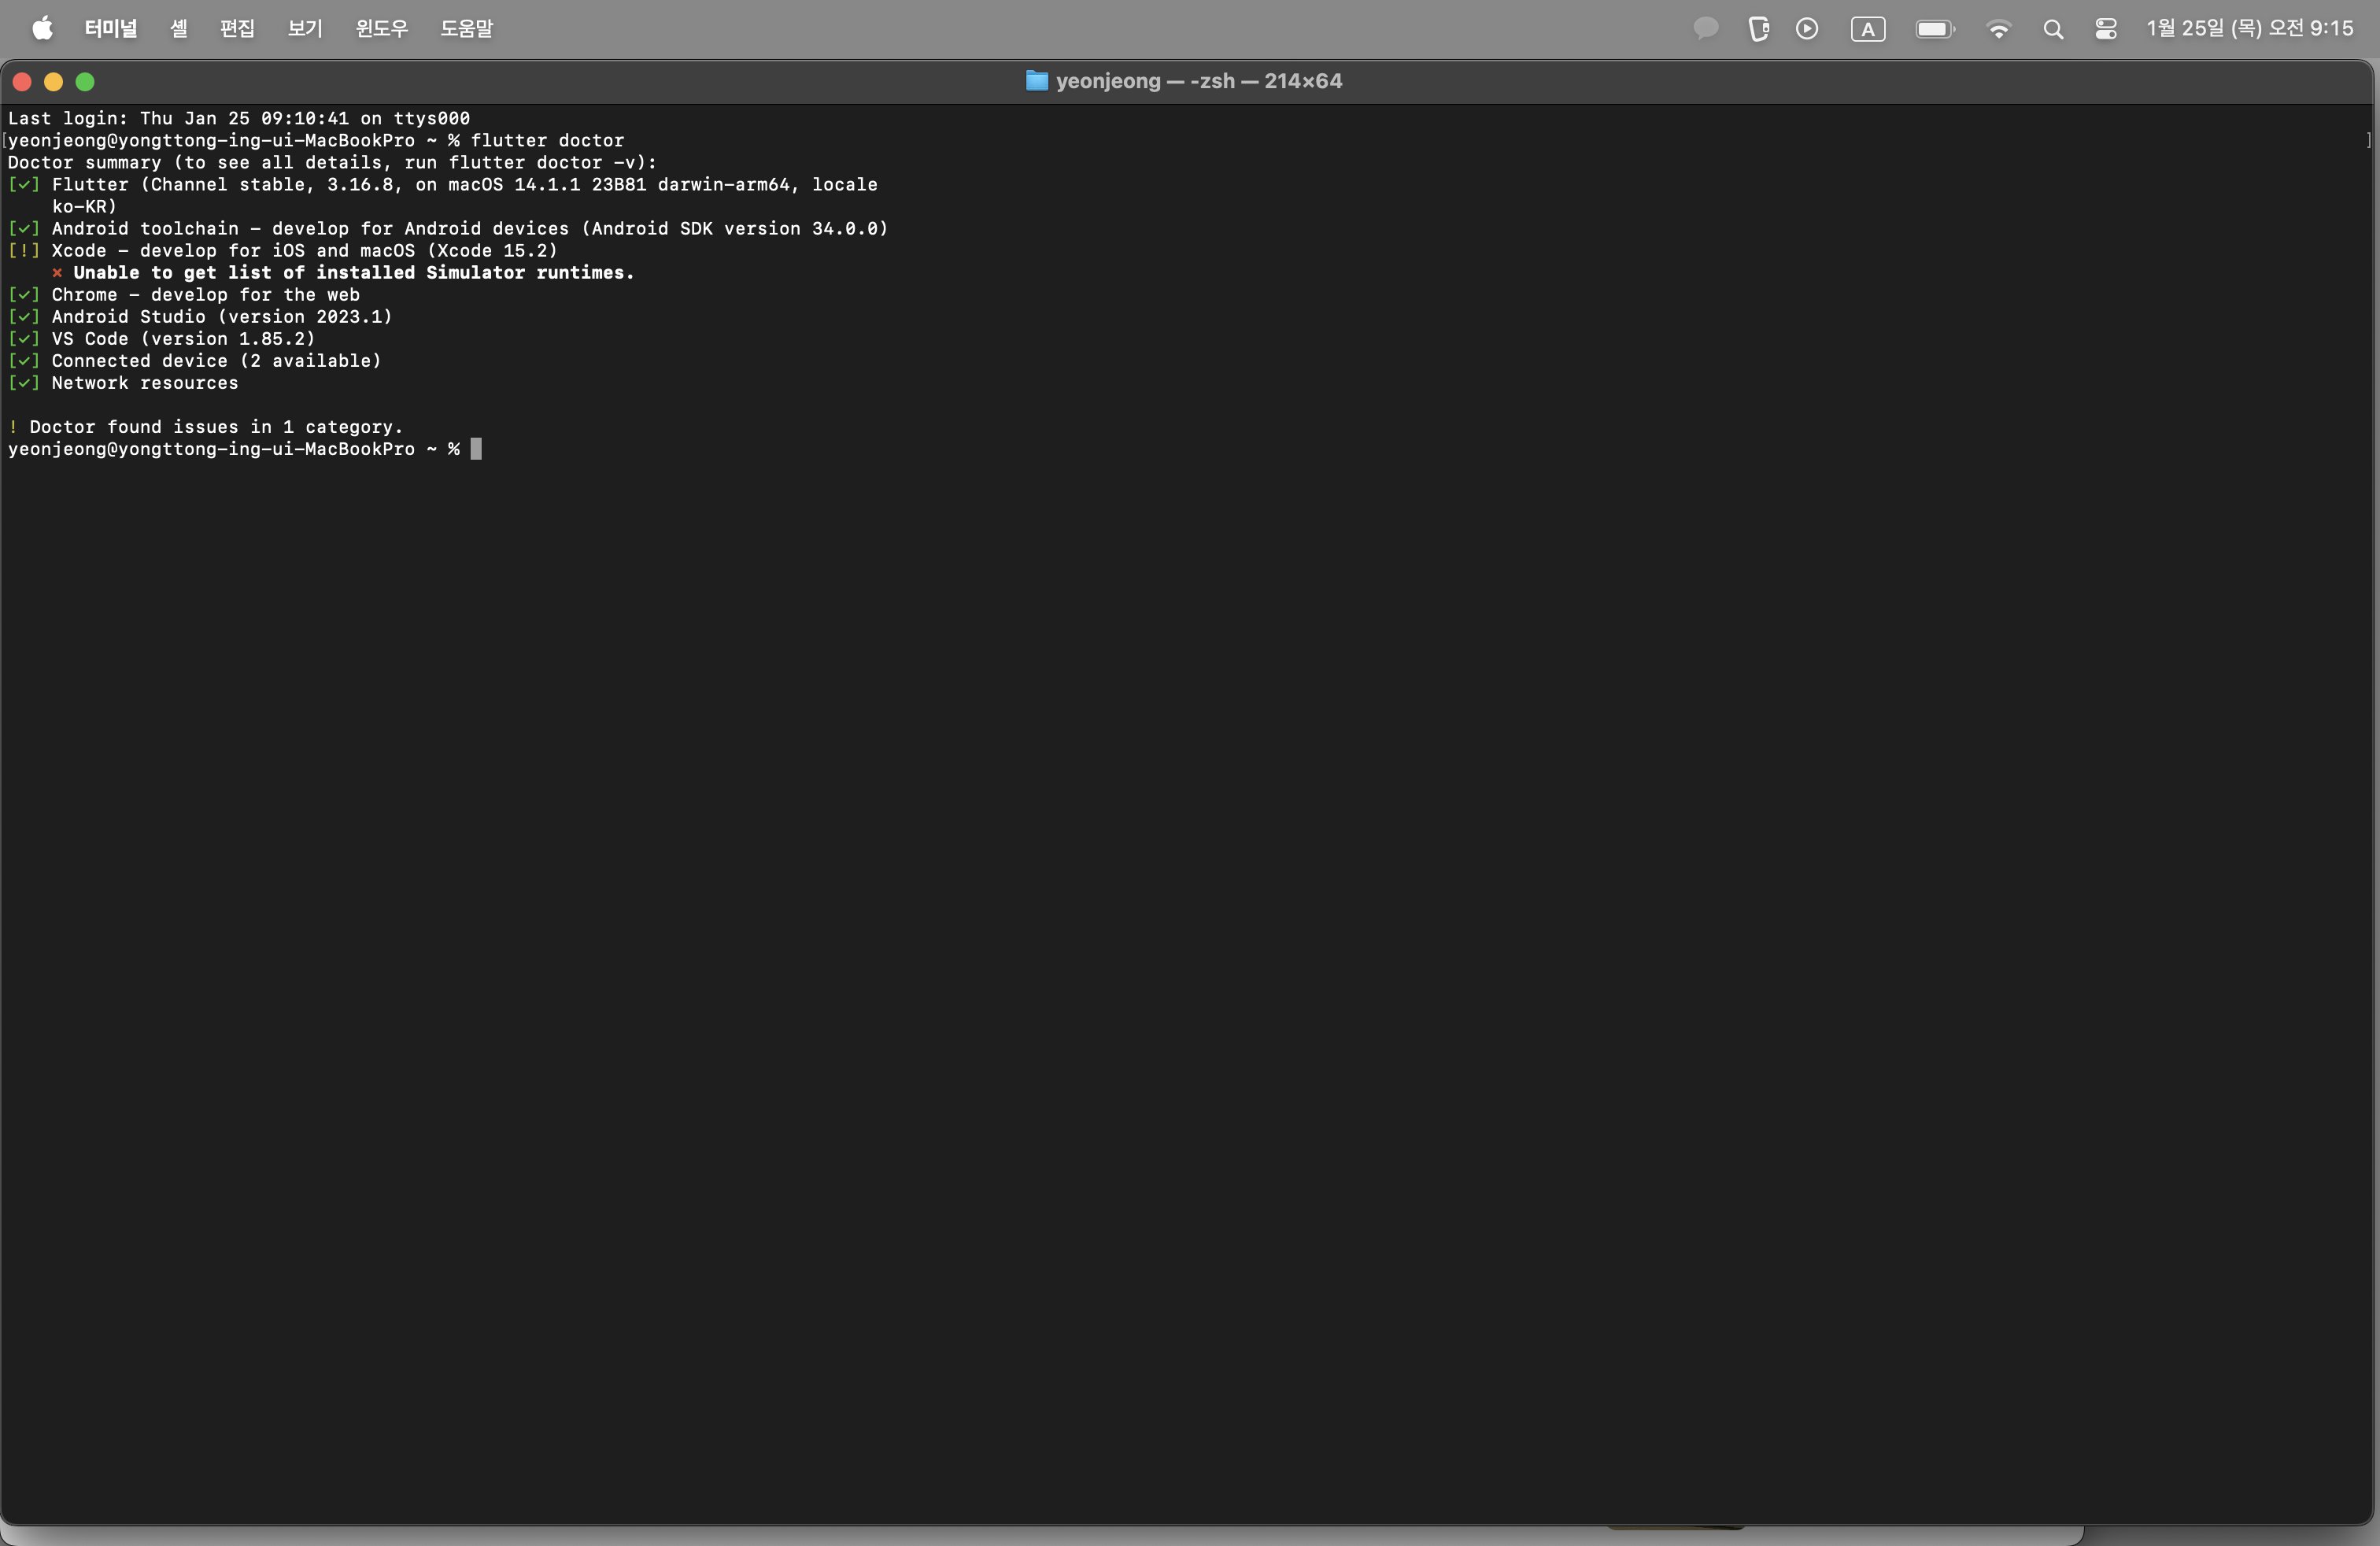Click the green check mark beside 'Network resources'
Viewport: 2380px width, 1546px height.
click(x=23, y=382)
